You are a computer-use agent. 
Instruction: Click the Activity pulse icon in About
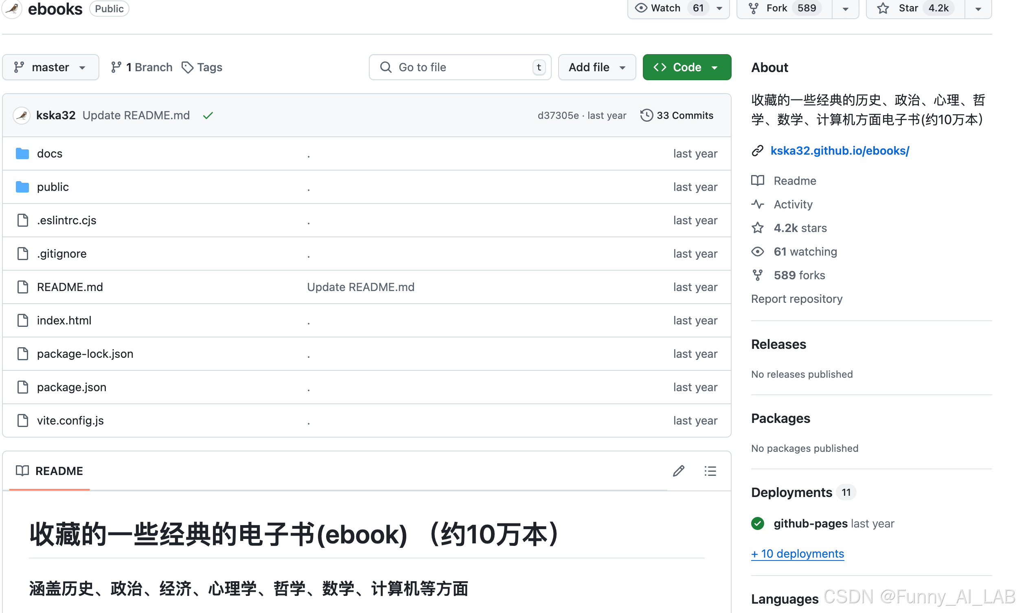point(757,204)
